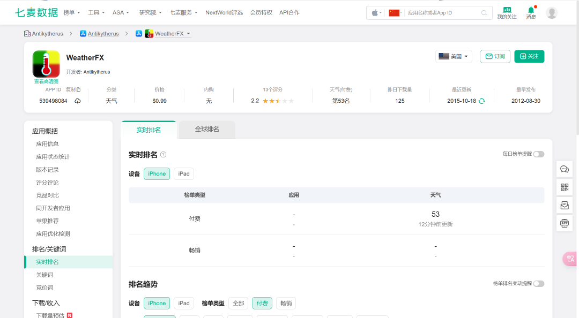This screenshot has width=579, height=318.
Task: Open 竞品对比 in sidebar
Action: (47, 195)
